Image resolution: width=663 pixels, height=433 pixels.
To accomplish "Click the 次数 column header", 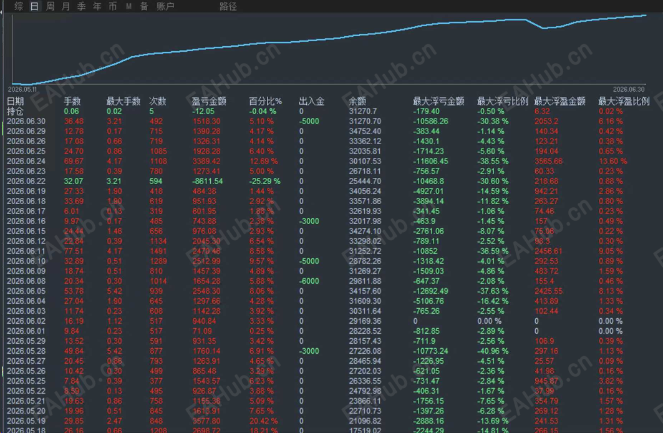I will [157, 101].
